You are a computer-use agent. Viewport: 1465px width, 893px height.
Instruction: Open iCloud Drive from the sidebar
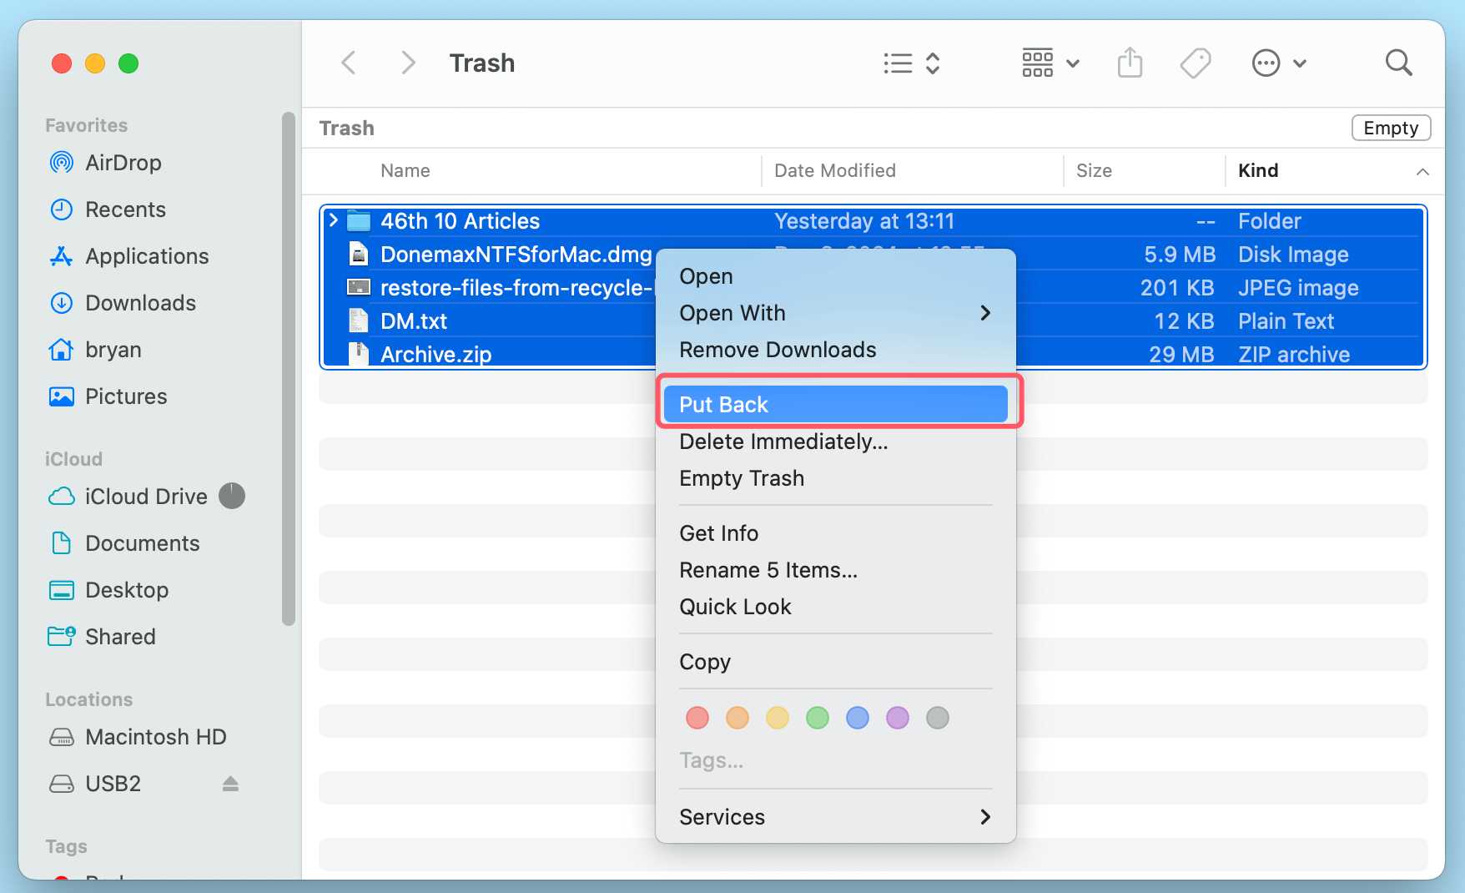coord(144,496)
